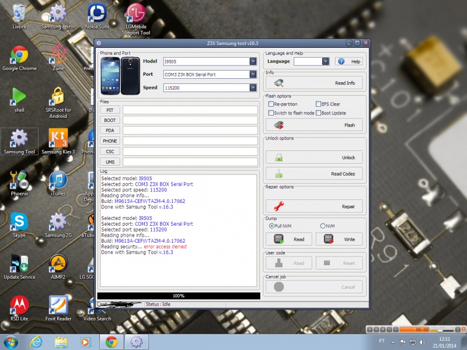
Task: Launch Samsung Editor from the desktop
Action: pos(58,16)
